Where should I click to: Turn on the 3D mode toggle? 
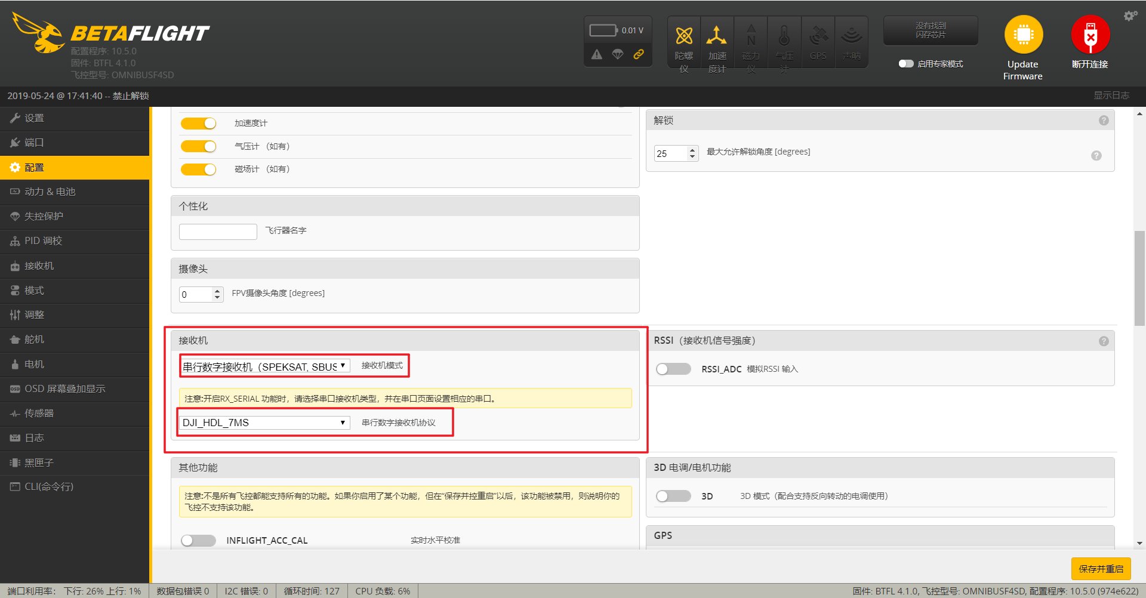[x=673, y=496]
